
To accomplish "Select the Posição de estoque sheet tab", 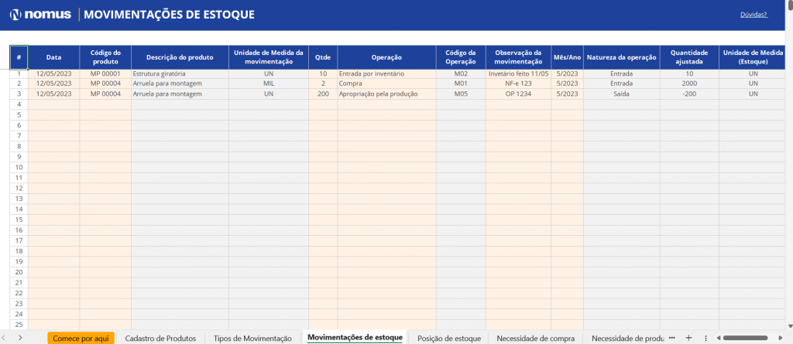I will 448,338.
